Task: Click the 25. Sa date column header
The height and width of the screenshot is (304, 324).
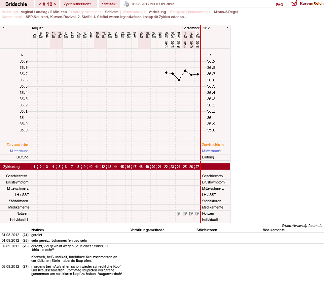Action: pos(141,35)
